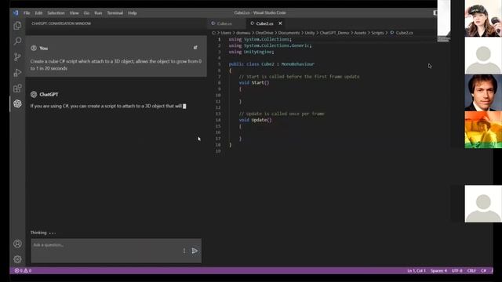Screen dimensions: 502x282
Task: Select the top participant video with headset
Action: [483, 18]
